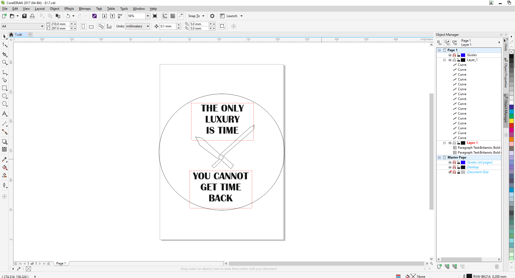This screenshot has height=278, width=515.
Task: Click the page width 210.0 mm field
Action: click(60, 24)
